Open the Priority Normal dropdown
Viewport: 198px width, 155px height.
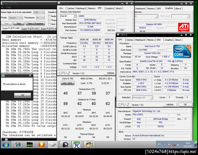(16, 18)
